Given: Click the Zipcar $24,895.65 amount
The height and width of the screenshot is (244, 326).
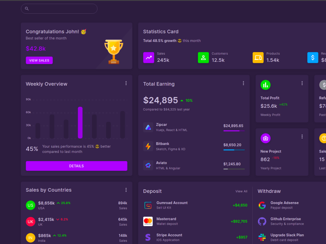Looking at the screenshot, I should pos(233,126).
